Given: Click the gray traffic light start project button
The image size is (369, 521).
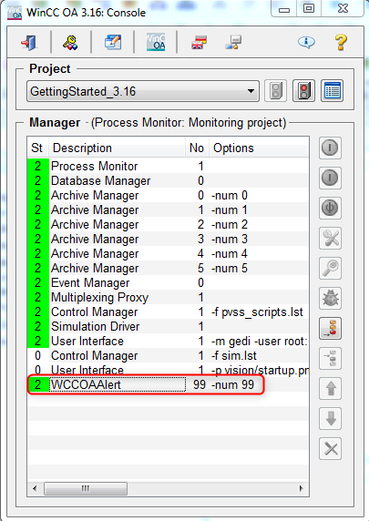Looking at the screenshot, I should coord(275,90).
